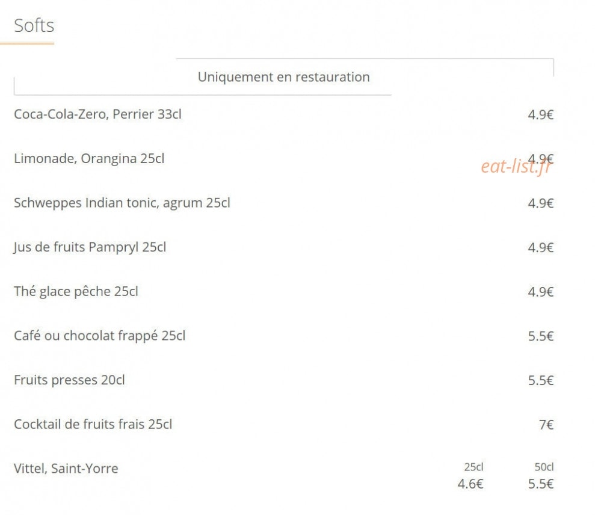Select the 25cl size label for Vittel
Viewport: 595px width, 515px height.
(x=473, y=467)
